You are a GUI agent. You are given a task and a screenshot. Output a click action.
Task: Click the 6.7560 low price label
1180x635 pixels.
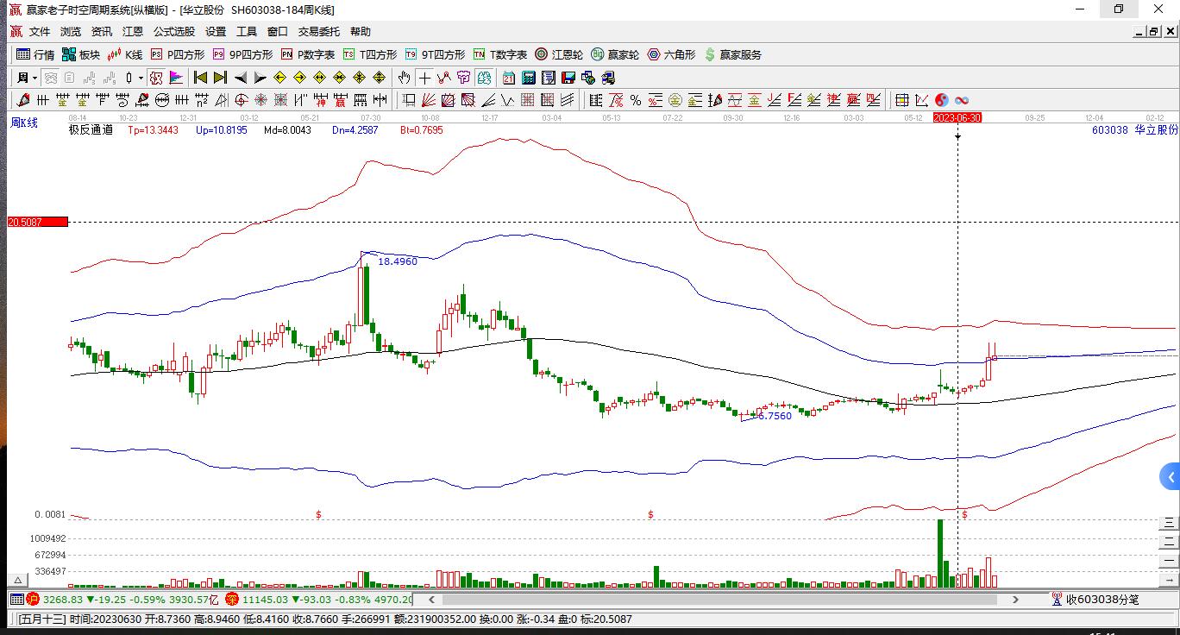pyautogui.click(x=775, y=416)
